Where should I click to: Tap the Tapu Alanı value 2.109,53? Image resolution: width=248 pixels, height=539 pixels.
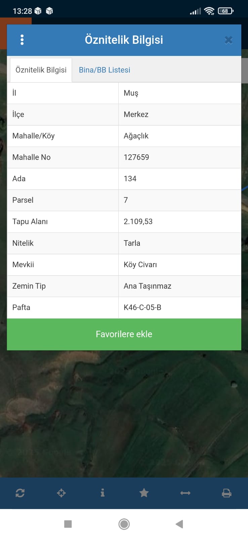coord(138,221)
